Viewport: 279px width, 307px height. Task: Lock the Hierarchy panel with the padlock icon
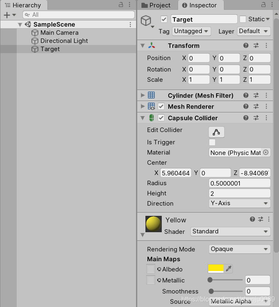coord(121,4)
